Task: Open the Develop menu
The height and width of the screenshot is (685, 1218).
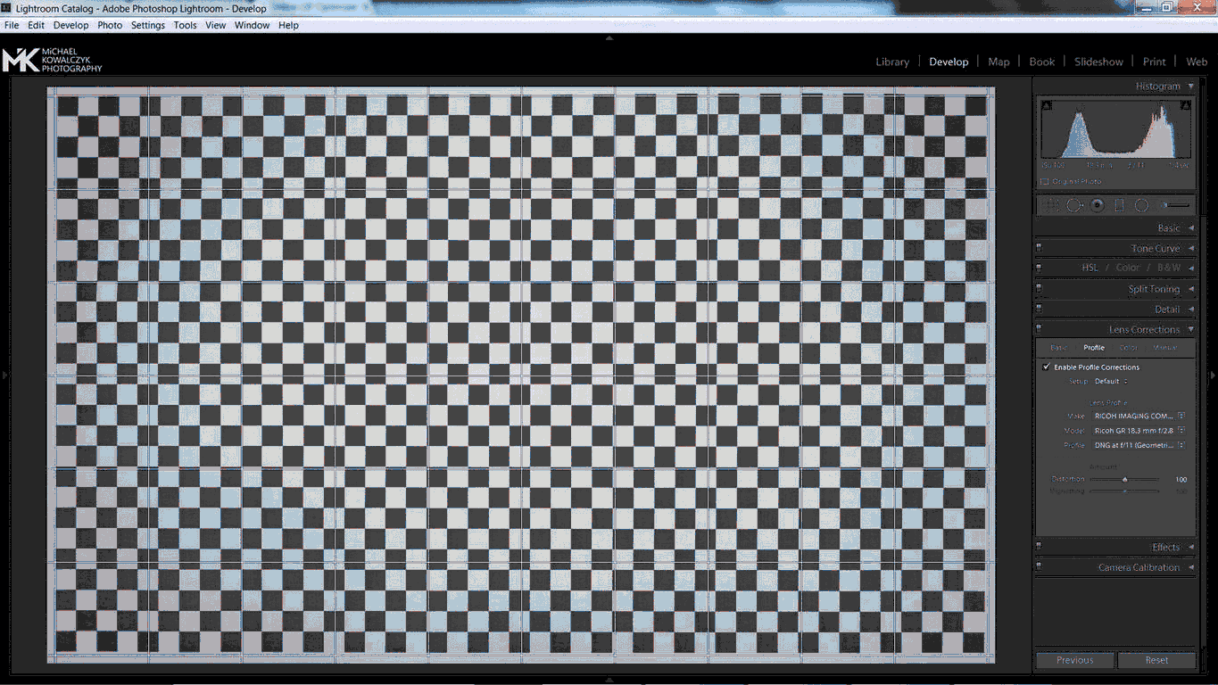Action: tap(71, 25)
